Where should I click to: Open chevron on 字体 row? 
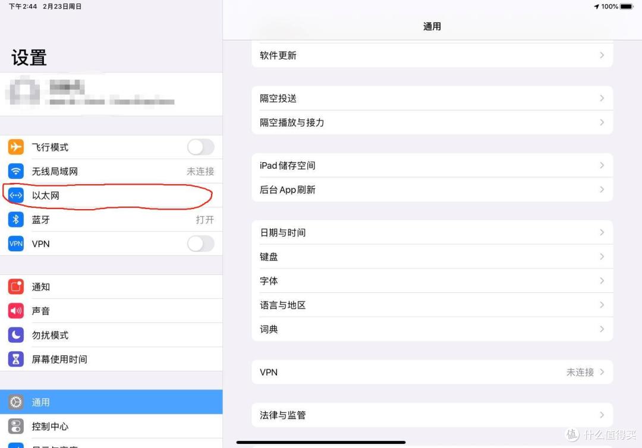tap(602, 280)
